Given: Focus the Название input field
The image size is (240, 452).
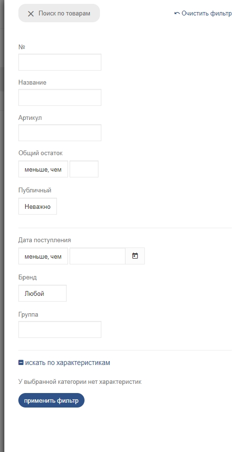Looking at the screenshot, I should [60, 98].
